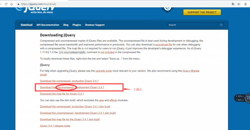Viewport: 250px width, 130px height.
Task: Open the ajax module link
Action: coord(101,100)
